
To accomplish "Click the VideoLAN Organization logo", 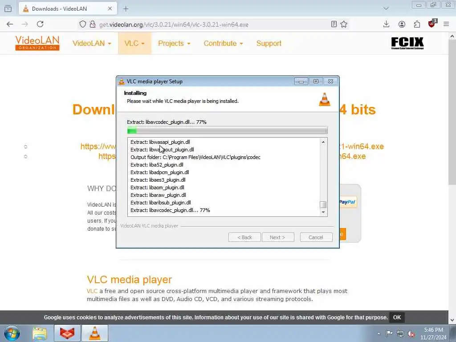I will 37,43.
